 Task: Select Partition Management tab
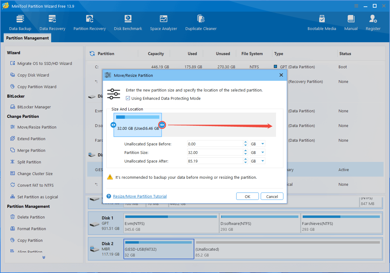(x=28, y=38)
